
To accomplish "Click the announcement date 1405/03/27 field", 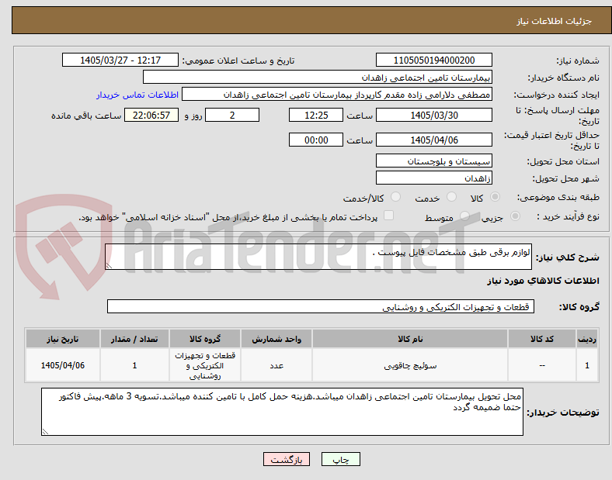I will (x=120, y=60).
